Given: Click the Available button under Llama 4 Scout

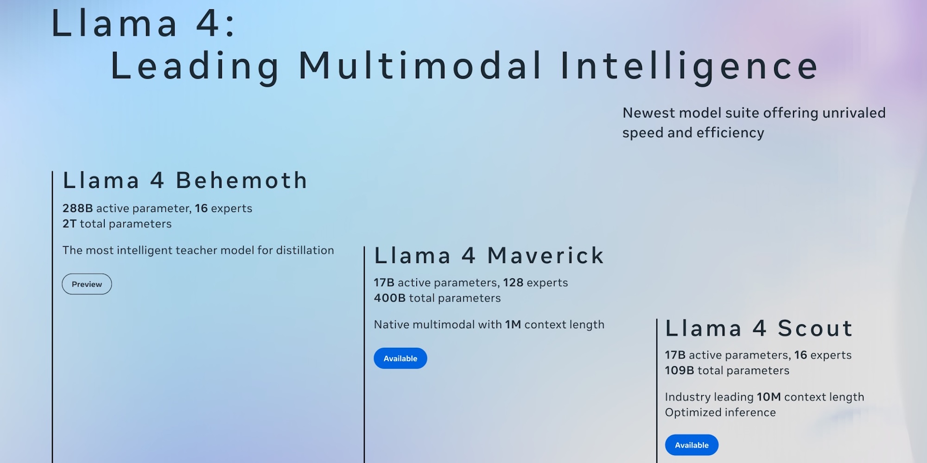Looking at the screenshot, I should click(x=692, y=445).
